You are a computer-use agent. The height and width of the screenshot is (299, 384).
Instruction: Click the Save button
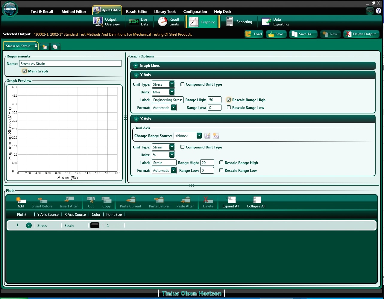pyautogui.click(x=276, y=34)
